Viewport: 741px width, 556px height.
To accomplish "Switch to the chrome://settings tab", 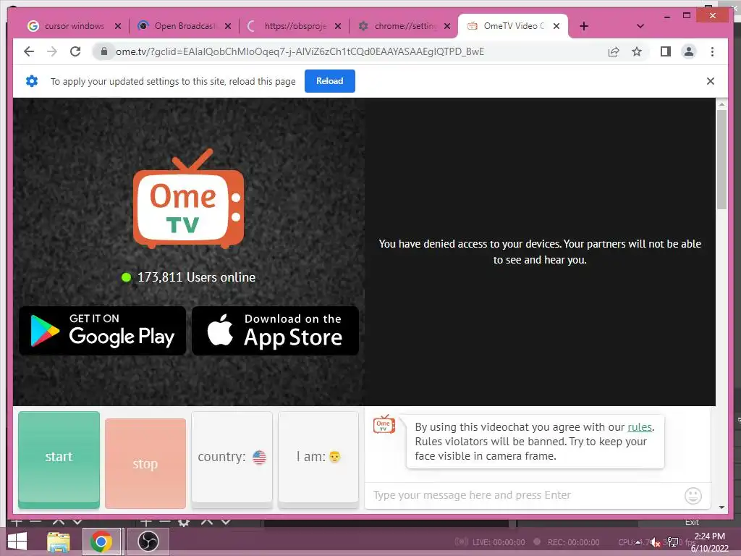I will [404, 26].
